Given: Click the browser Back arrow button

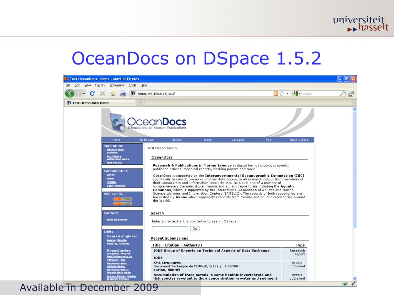Looking at the screenshot, I should (70, 94).
